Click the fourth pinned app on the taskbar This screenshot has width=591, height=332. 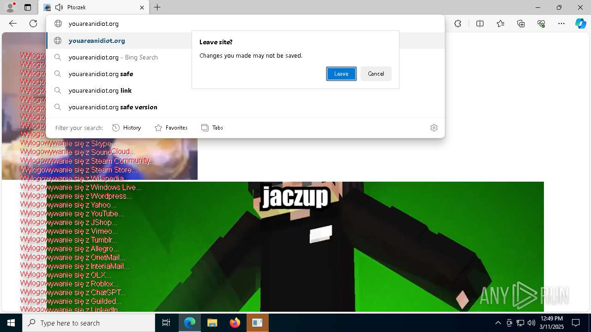pyautogui.click(x=257, y=323)
